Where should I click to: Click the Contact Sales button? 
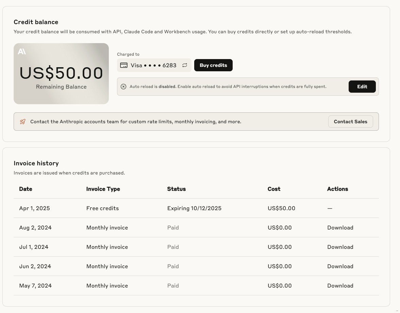pos(350,122)
